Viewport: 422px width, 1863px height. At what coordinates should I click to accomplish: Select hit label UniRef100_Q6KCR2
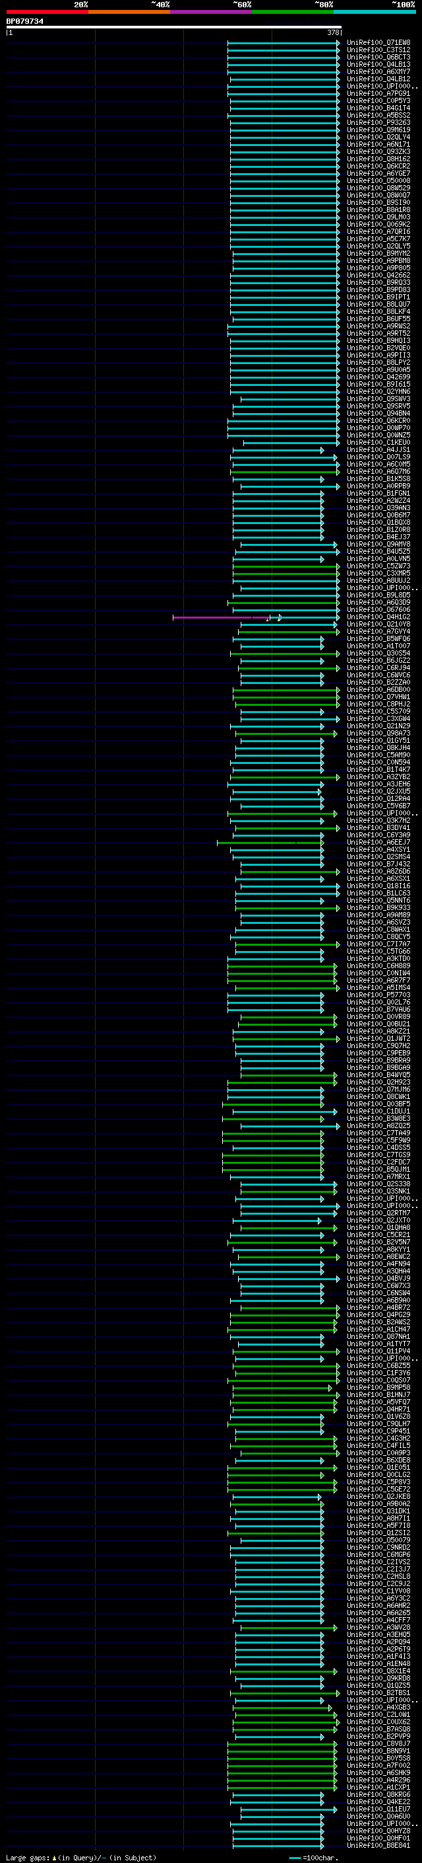tap(378, 167)
